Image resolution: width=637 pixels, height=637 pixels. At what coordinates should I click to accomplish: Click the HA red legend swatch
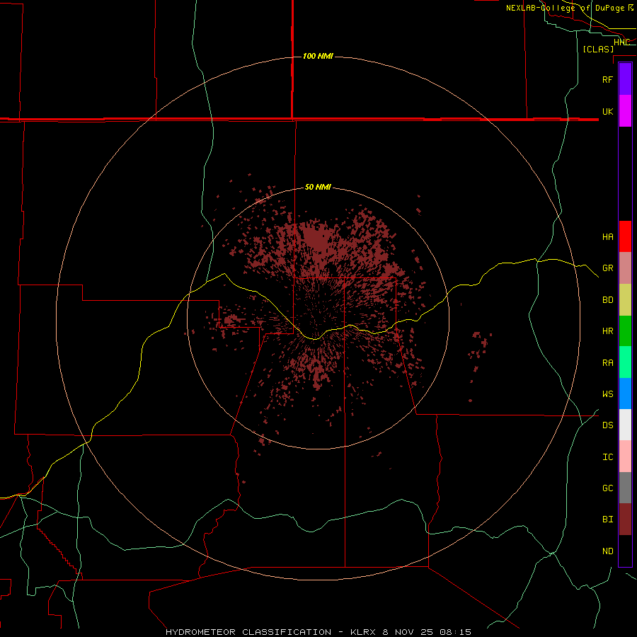tap(625, 236)
